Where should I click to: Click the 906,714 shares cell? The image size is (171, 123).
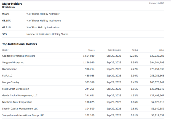pos(90,69)
